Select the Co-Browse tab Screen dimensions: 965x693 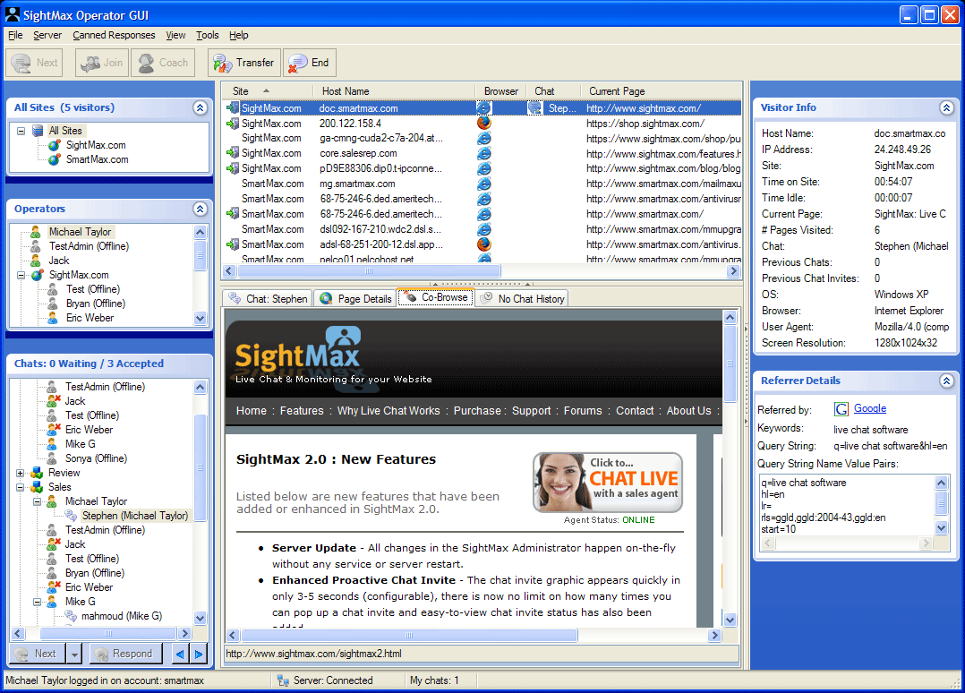436,297
